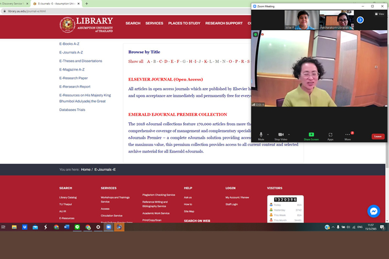
Task: Open RESEARCH SUPPORT menu
Action: [x=224, y=23]
